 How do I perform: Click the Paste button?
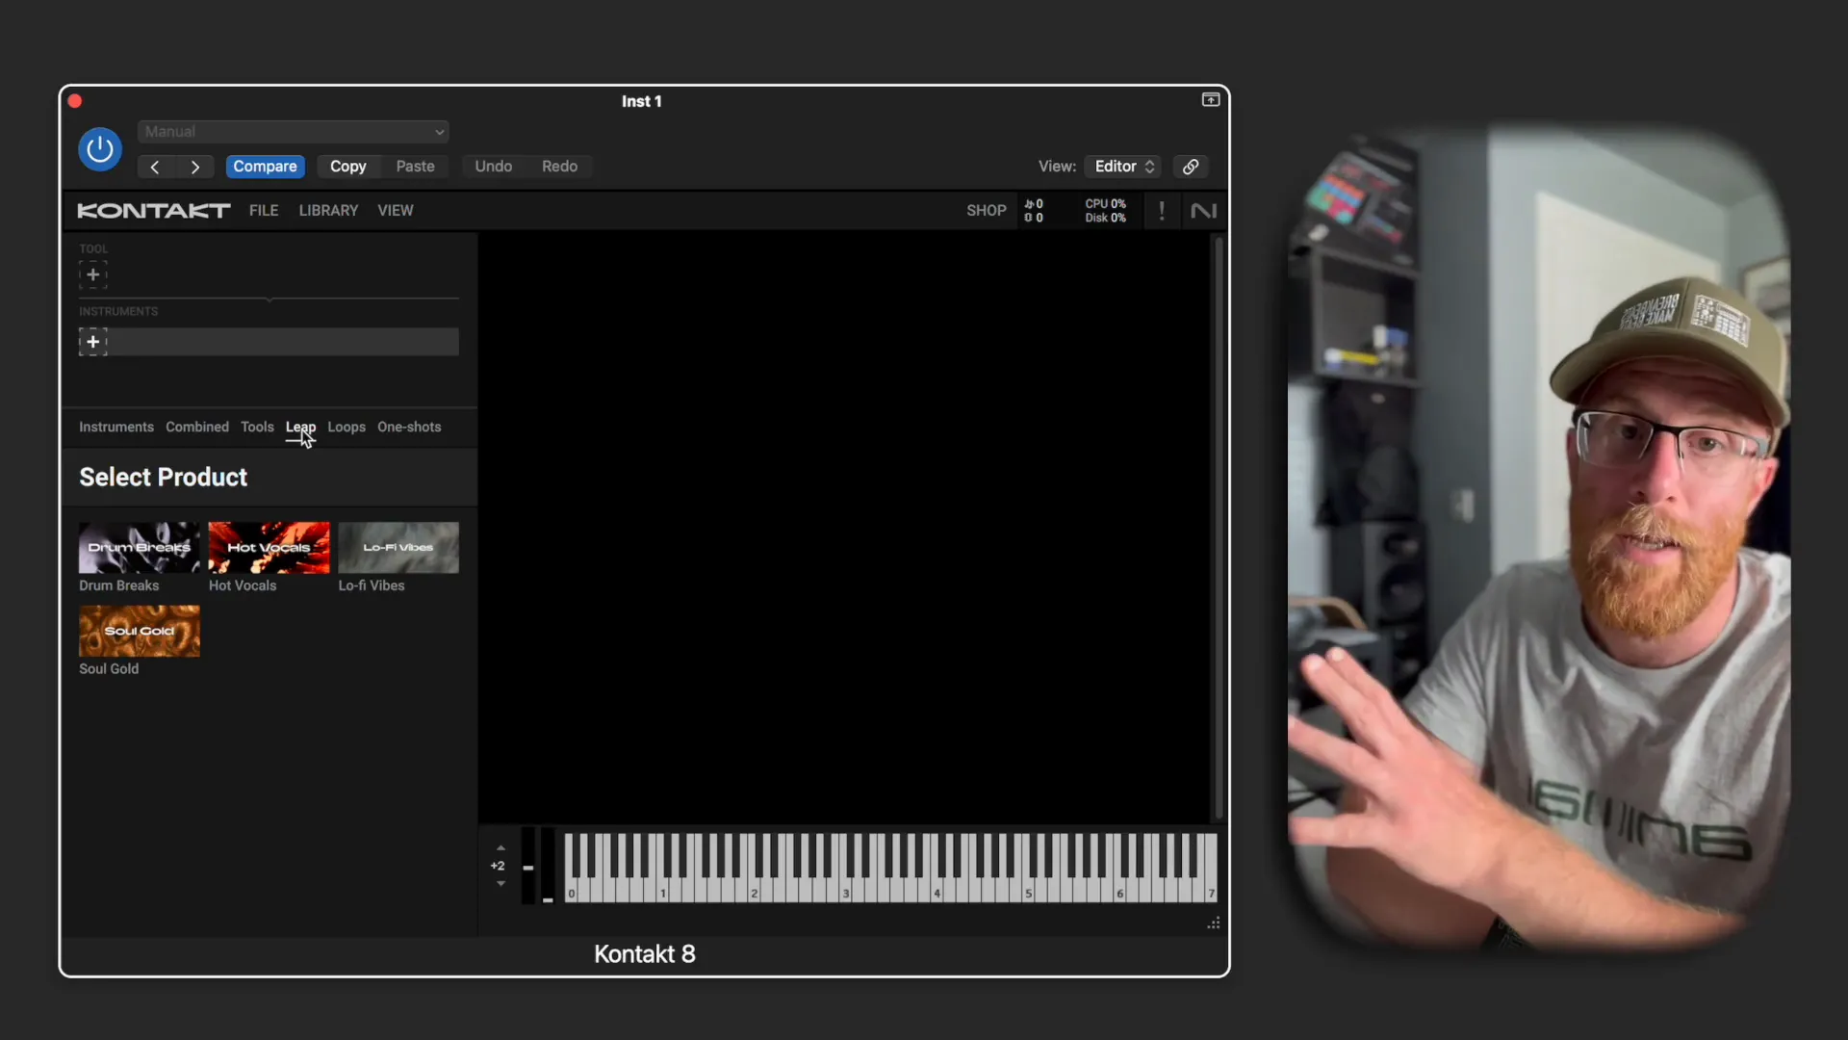coord(415,167)
